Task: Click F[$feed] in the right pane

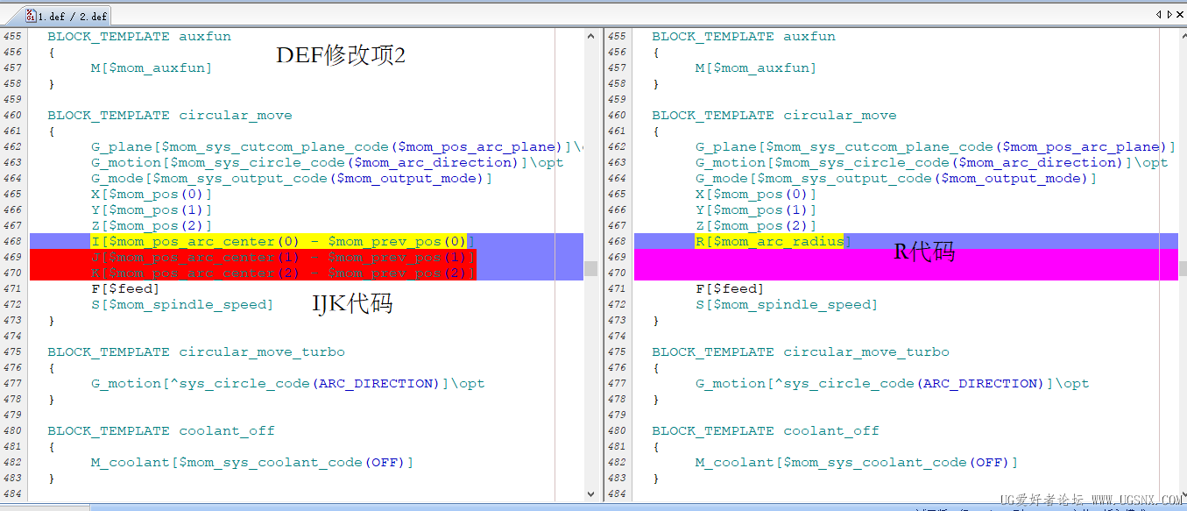Action: (730, 288)
